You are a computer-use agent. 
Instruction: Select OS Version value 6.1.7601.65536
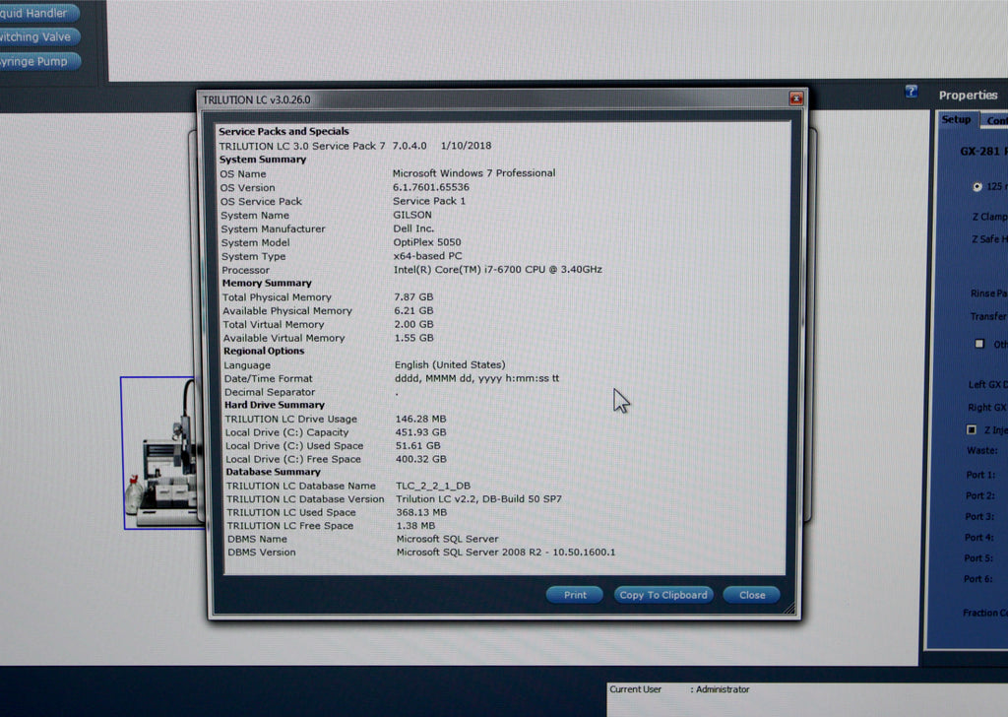431,187
